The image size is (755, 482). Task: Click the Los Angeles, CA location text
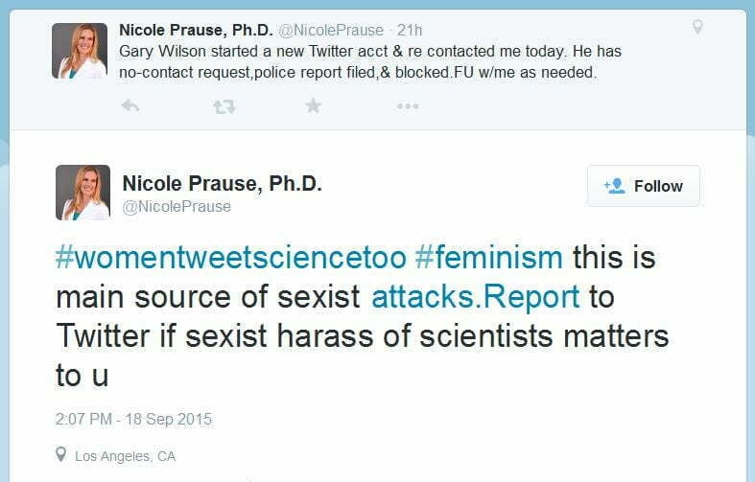[126, 456]
